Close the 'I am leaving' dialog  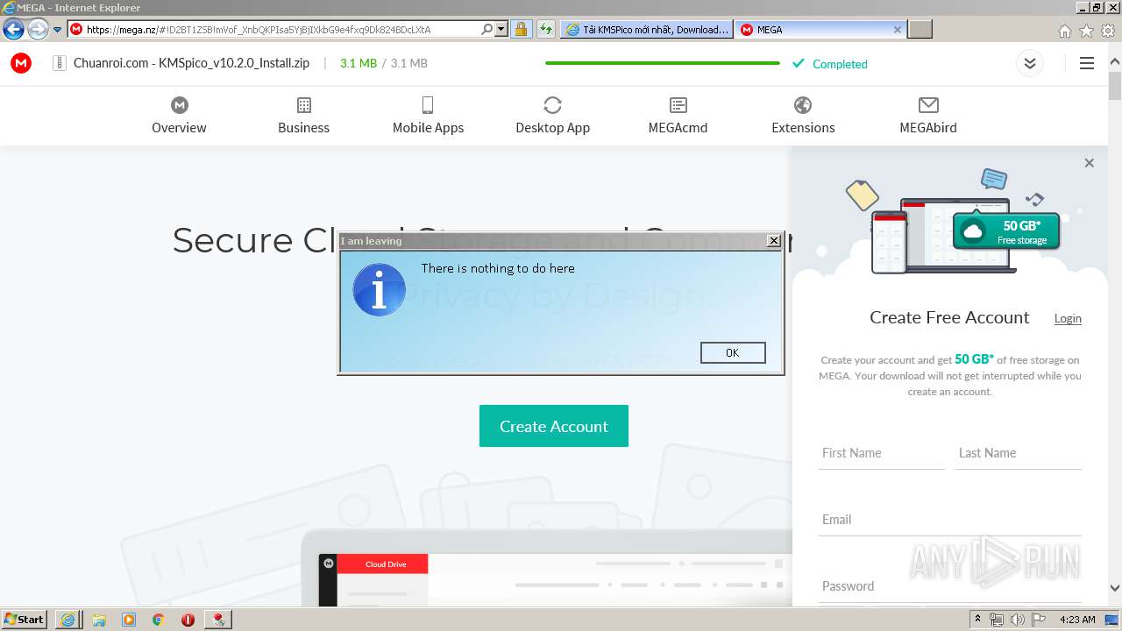[x=773, y=240]
